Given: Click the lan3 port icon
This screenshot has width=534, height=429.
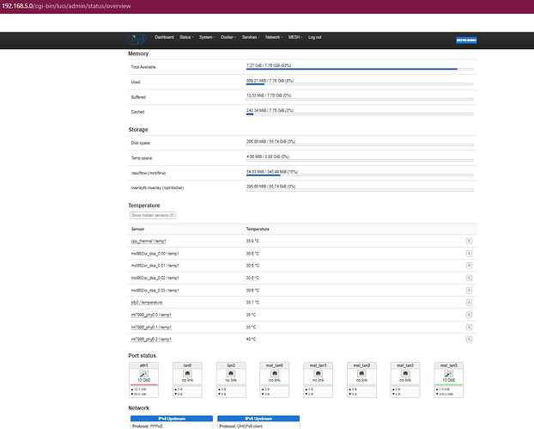Looking at the screenshot, I should (231, 374).
